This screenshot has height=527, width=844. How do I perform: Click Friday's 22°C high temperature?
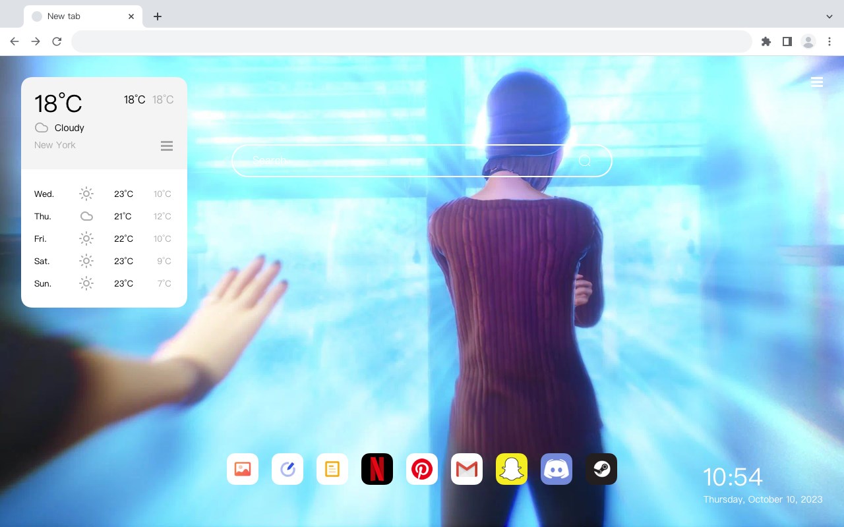point(124,238)
